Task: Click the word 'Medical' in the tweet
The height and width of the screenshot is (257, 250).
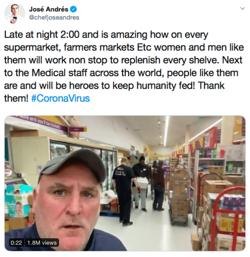Action: (49, 73)
